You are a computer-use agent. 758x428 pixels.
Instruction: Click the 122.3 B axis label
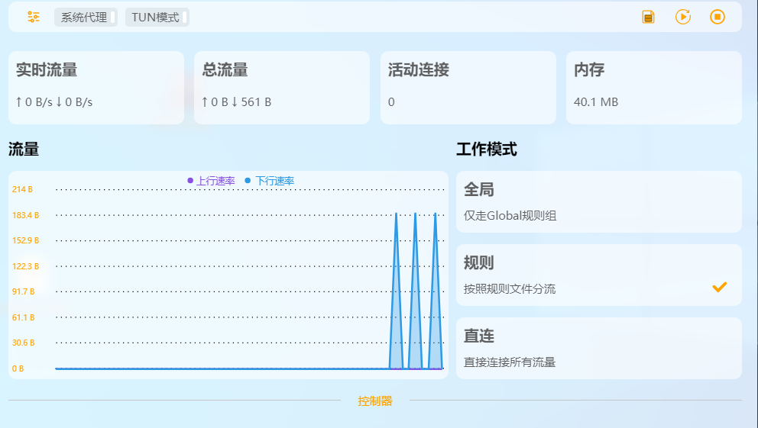point(26,266)
